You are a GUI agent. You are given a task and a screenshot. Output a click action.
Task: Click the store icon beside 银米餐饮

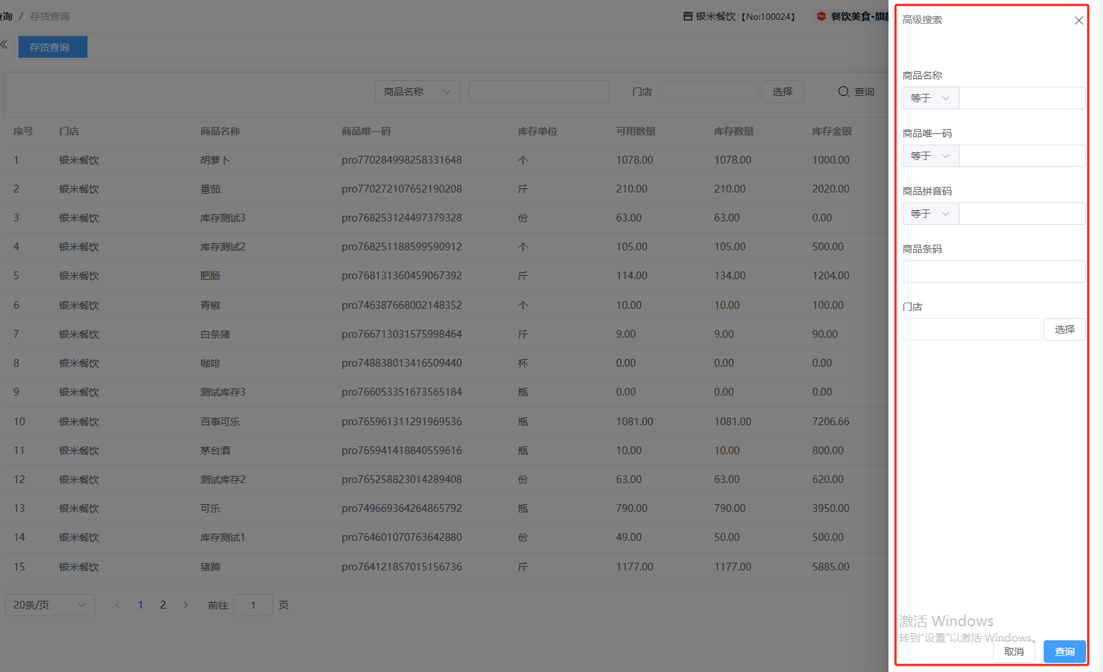[x=687, y=16]
